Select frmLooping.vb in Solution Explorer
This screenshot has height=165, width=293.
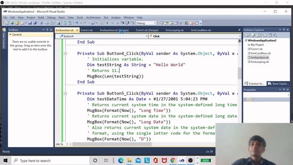click(260, 62)
